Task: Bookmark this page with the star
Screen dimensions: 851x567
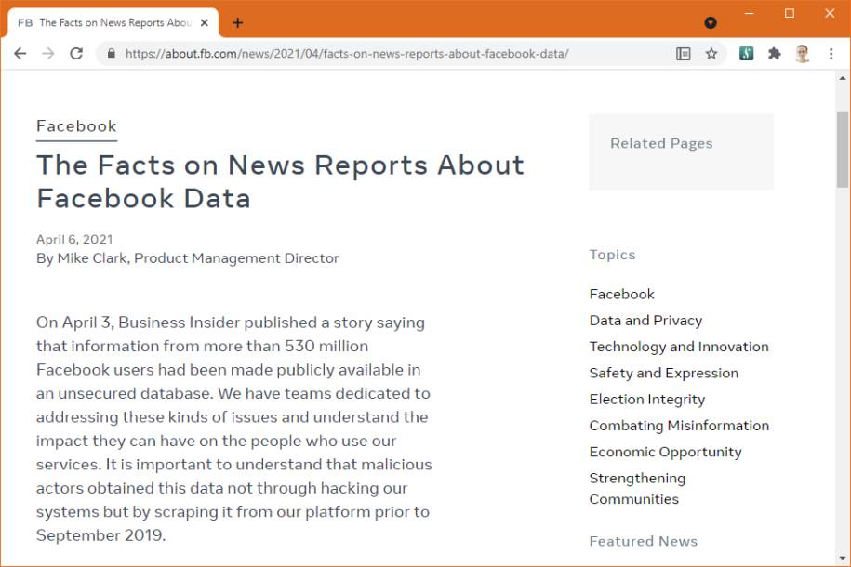Action: 711,53
